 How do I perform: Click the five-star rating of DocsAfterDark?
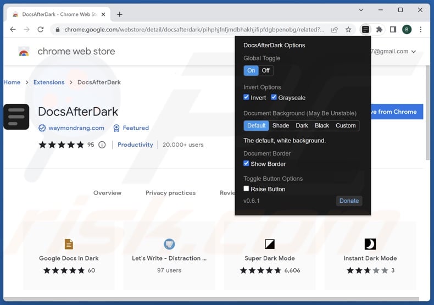61,145
